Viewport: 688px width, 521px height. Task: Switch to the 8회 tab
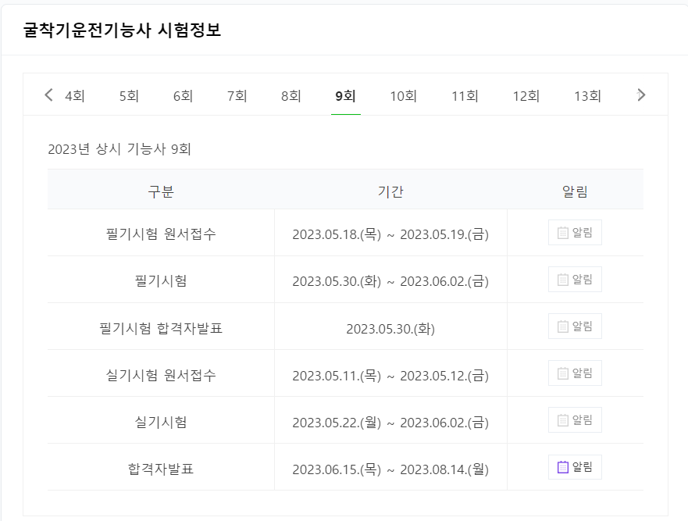click(291, 96)
